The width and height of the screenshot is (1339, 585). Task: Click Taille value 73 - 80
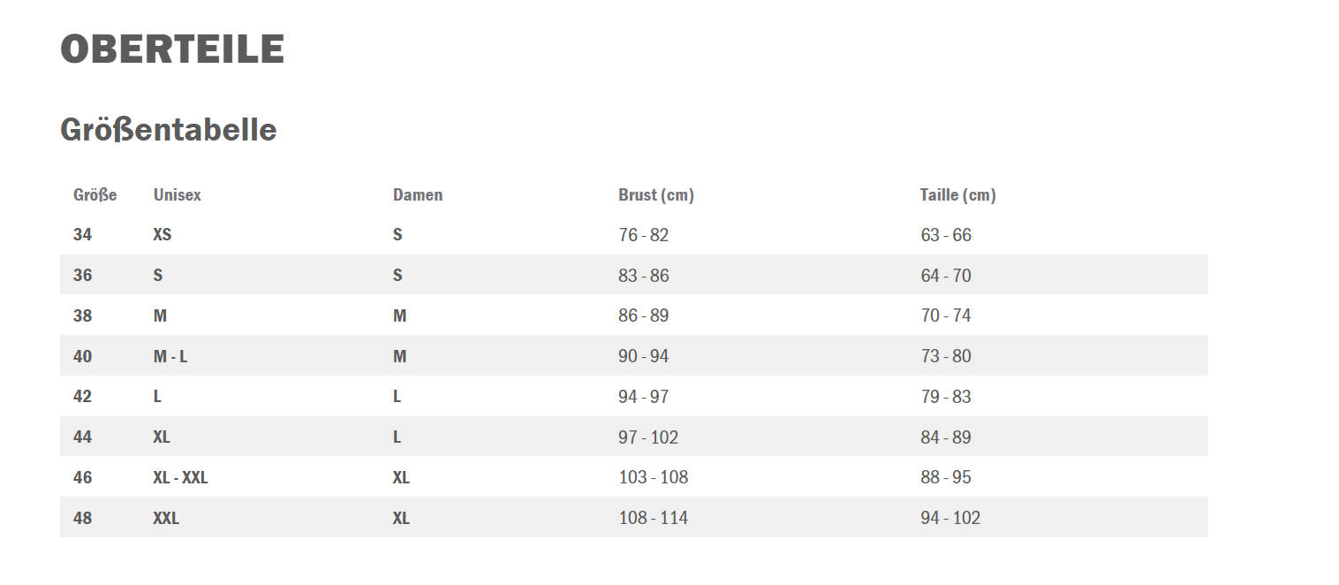pyautogui.click(x=946, y=356)
